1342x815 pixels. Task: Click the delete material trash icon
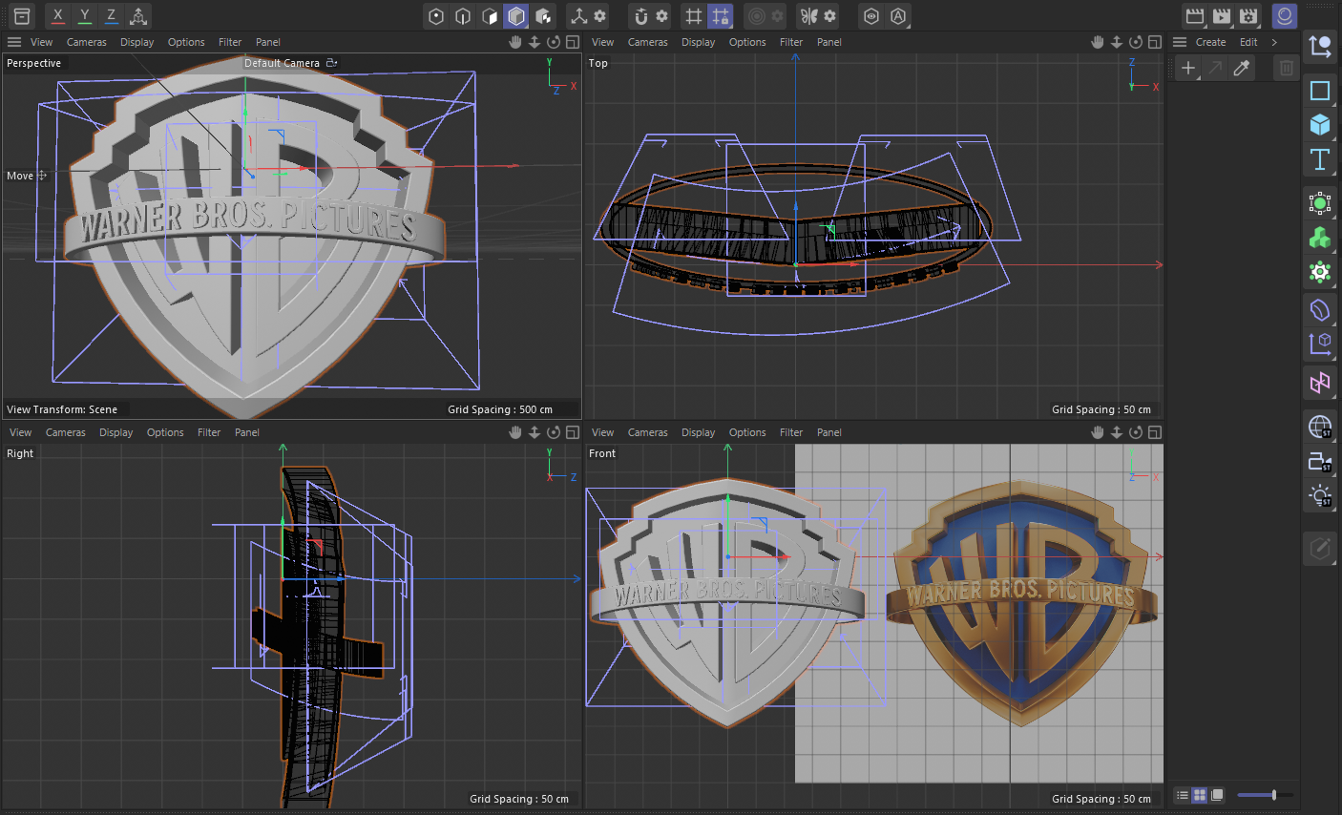[x=1287, y=68]
